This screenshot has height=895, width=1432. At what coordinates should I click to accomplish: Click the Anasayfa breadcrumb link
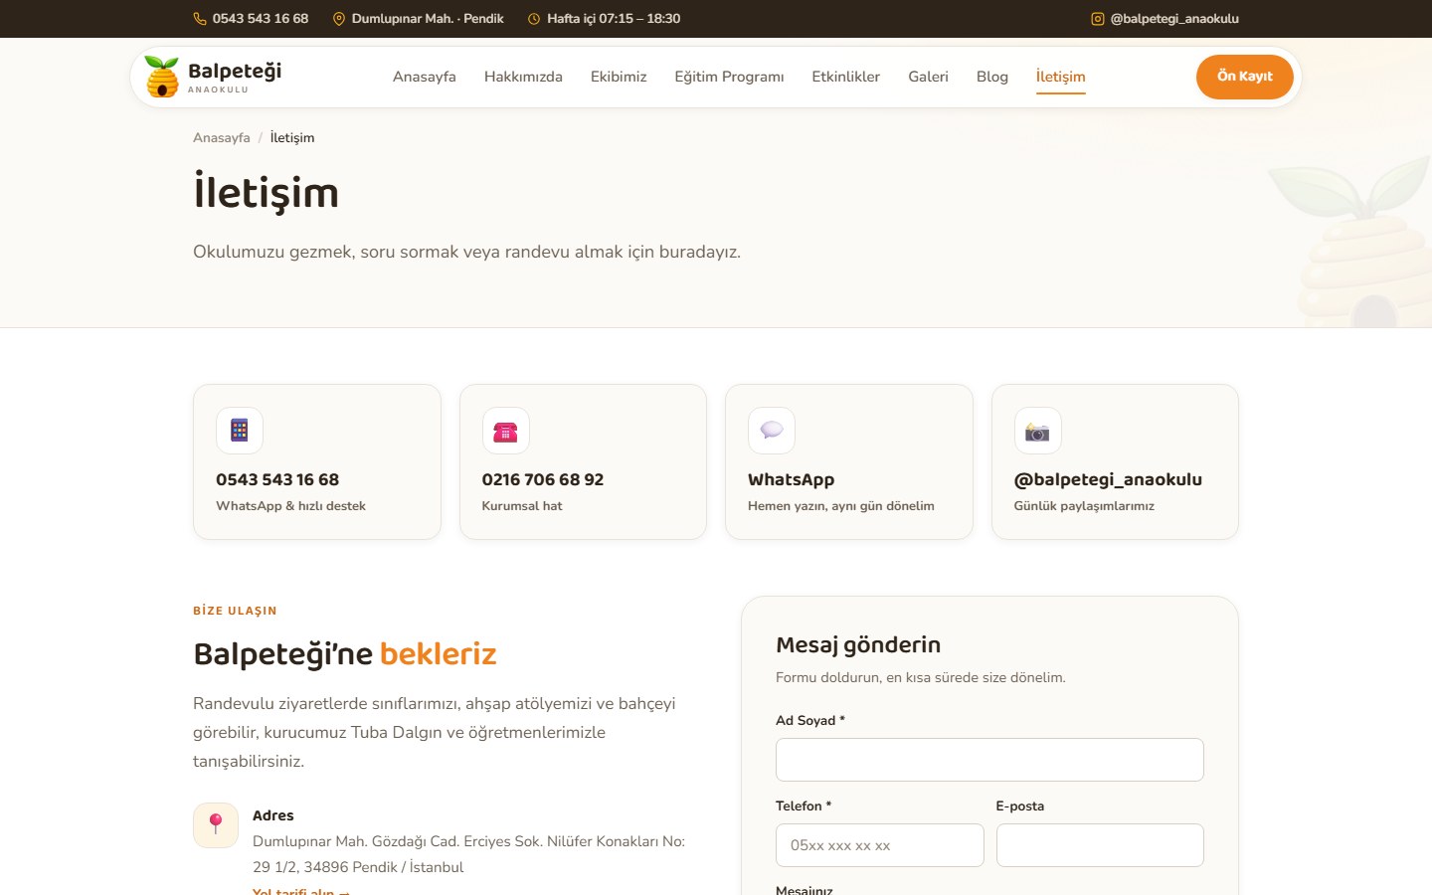point(222,138)
